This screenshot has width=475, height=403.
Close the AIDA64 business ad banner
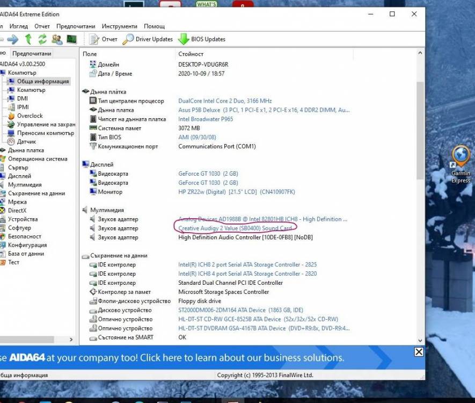click(x=419, y=352)
